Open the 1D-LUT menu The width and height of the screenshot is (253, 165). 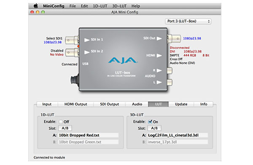(100, 6)
